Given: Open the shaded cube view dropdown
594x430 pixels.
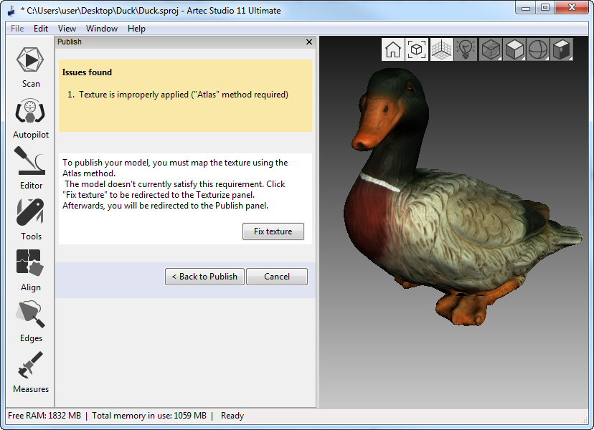Looking at the screenshot, I should [x=562, y=49].
